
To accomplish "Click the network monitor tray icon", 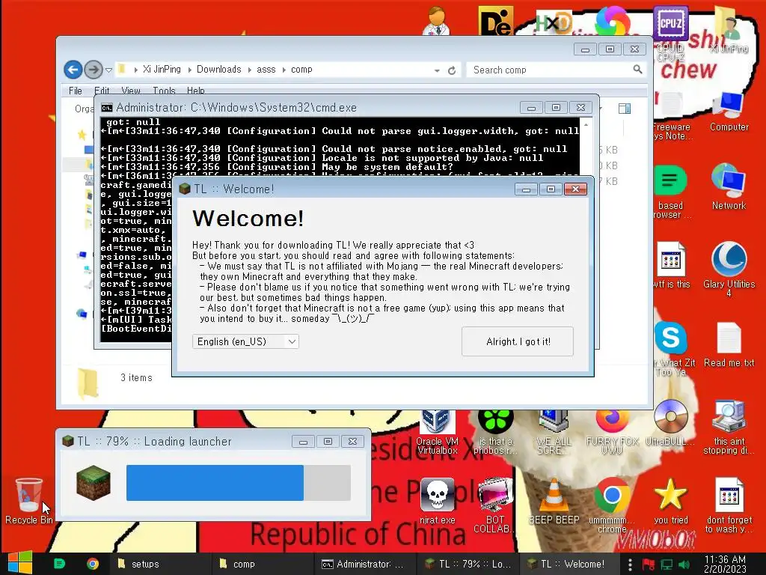I will coord(667,565).
